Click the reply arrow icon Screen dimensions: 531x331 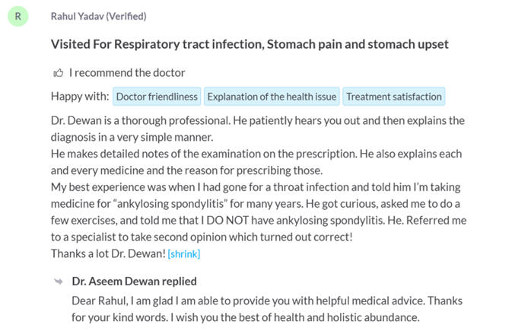(58, 282)
